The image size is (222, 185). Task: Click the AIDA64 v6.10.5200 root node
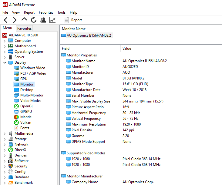(x=20, y=35)
